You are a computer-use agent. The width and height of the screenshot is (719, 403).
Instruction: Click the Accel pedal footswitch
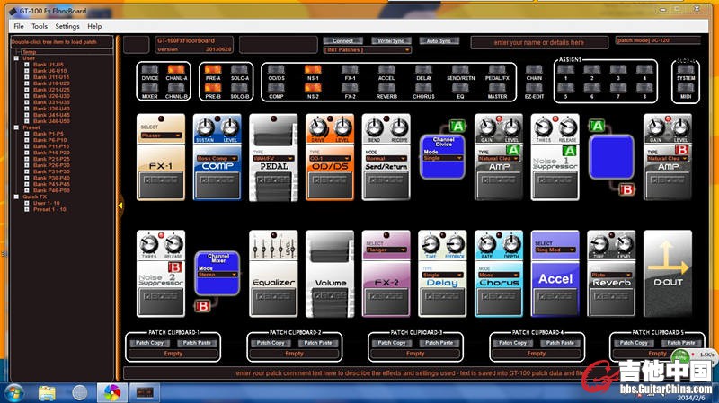click(555, 301)
